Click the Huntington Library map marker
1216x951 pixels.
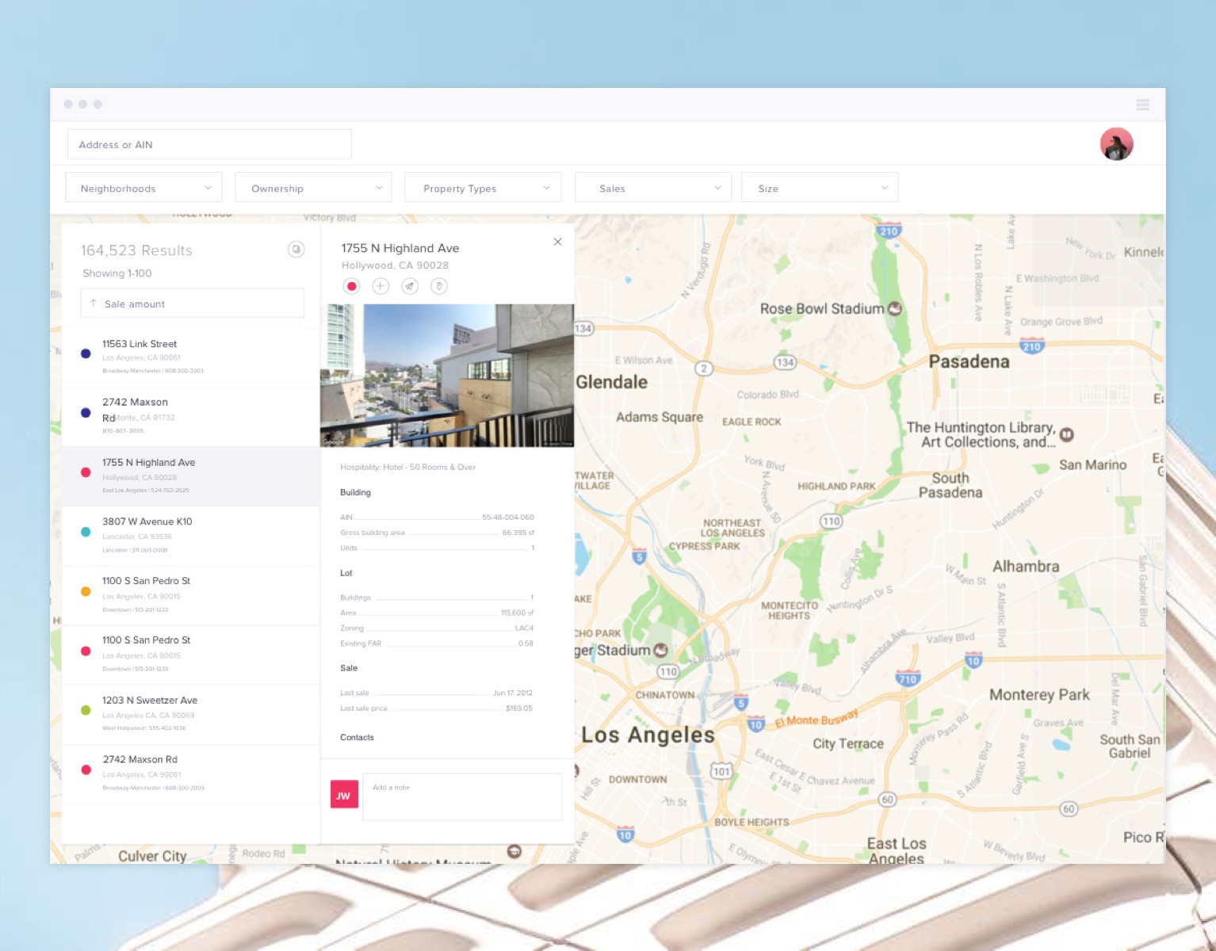click(x=1067, y=434)
